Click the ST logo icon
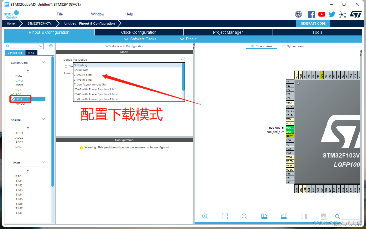The image size is (366, 229). (356, 14)
